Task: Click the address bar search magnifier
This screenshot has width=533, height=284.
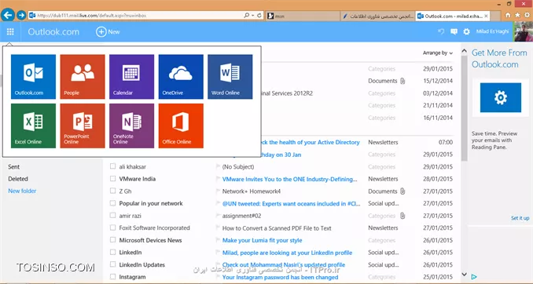Action: (x=246, y=15)
